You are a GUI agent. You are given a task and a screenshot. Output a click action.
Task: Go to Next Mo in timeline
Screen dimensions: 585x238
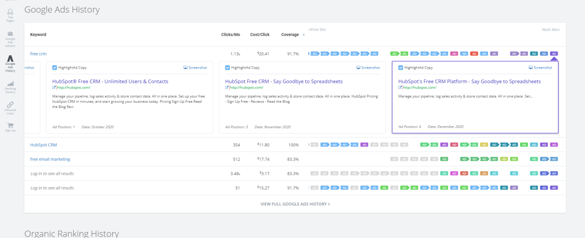click(x=551, y=30)
